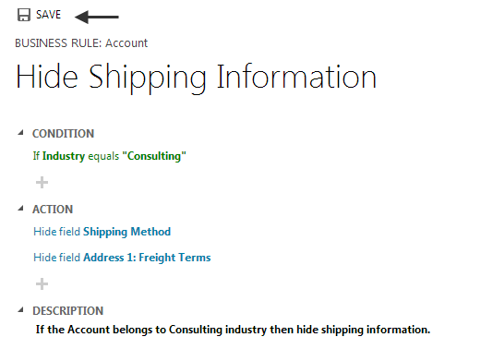Select the bold Industry field name

(64, 156)
